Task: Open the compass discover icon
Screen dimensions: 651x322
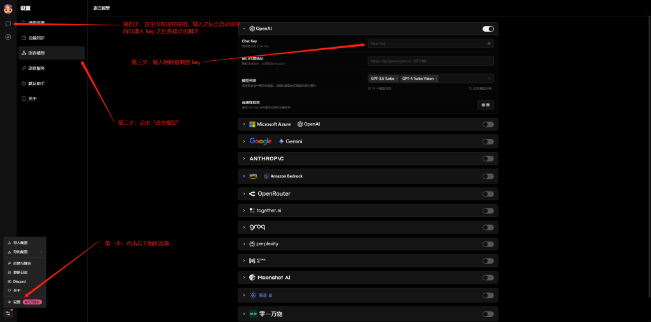Action: (8, 37)
